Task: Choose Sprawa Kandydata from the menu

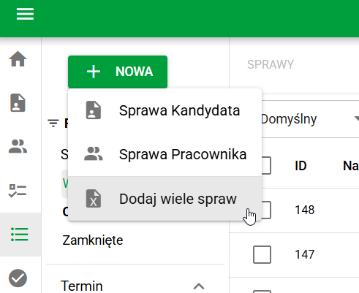Action: point(165,110)
